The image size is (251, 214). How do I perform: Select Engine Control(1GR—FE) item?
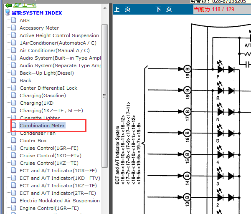(49, 208)
